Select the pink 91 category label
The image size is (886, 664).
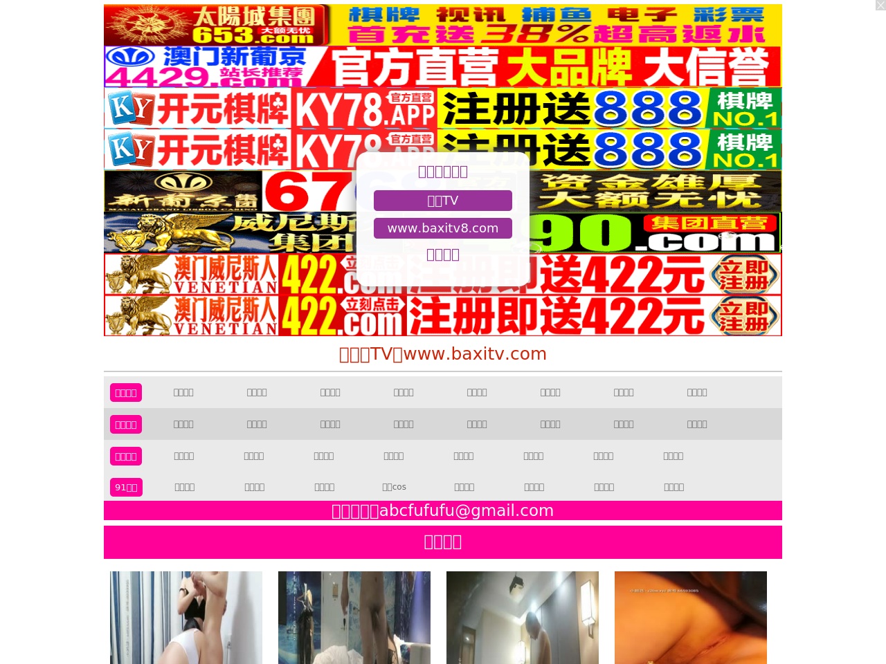click(x=126, y=487)
